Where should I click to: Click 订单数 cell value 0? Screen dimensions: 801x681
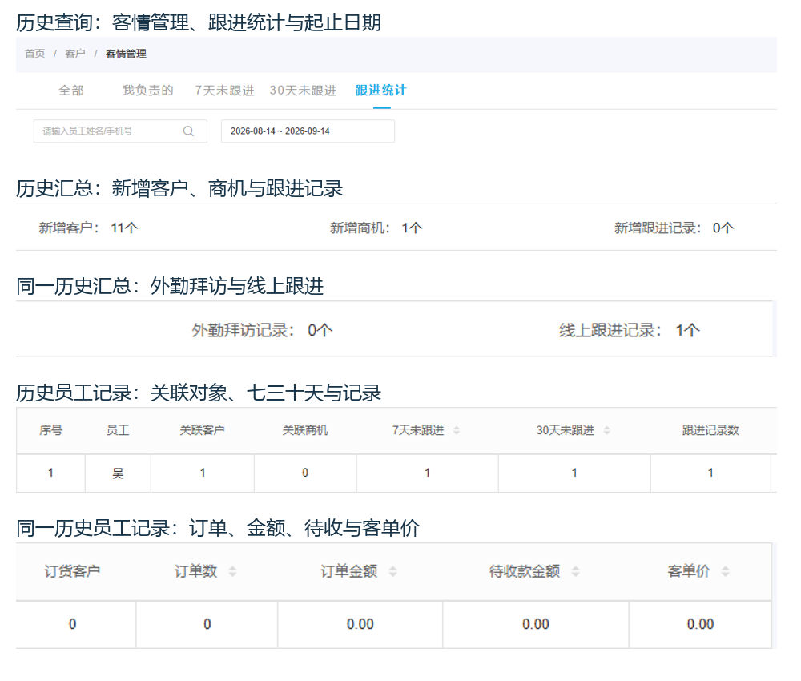[207, 624]
